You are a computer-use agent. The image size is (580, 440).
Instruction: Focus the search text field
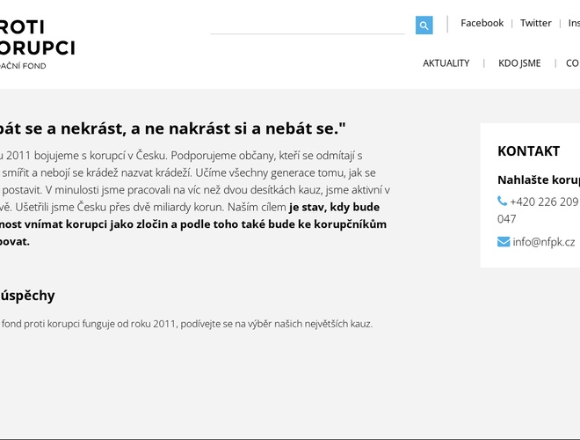point(308,26)
